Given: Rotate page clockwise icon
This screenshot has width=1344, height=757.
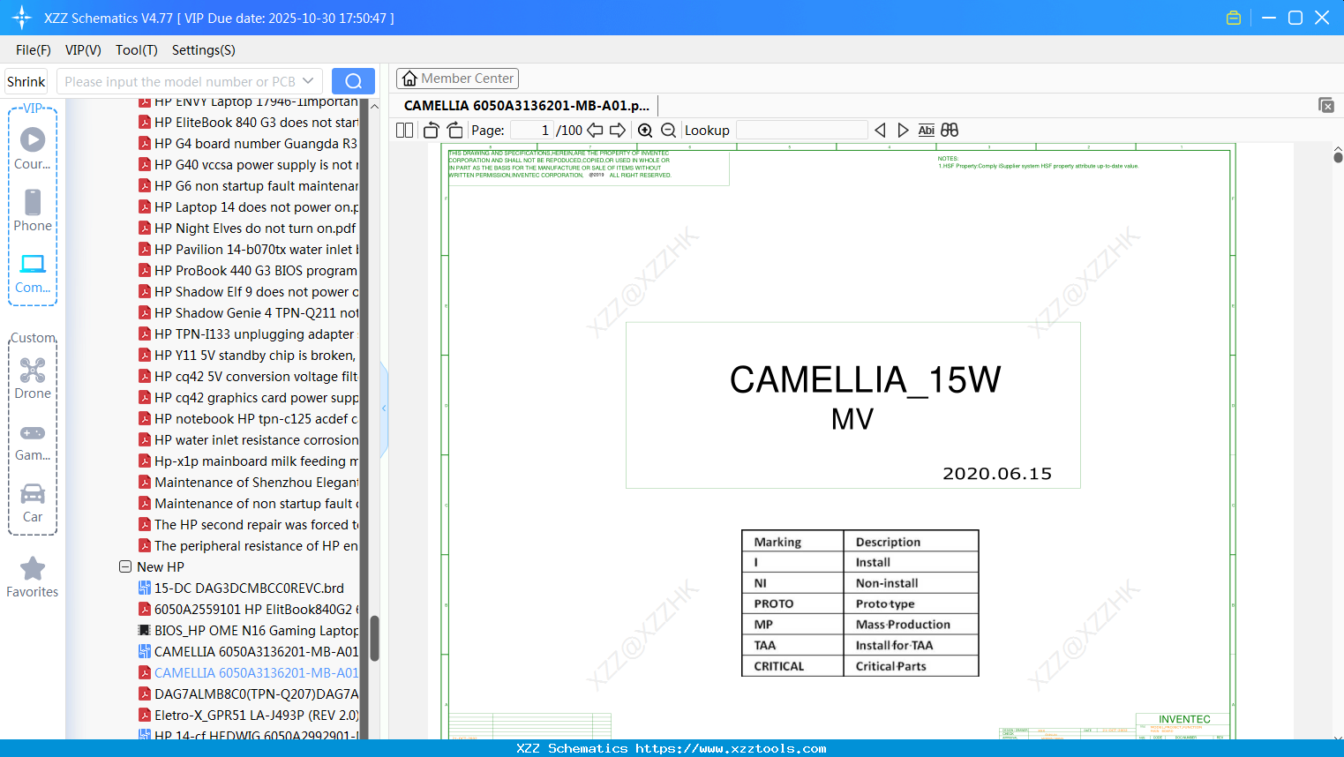Looking at the screenshot, I should point(455,130).
